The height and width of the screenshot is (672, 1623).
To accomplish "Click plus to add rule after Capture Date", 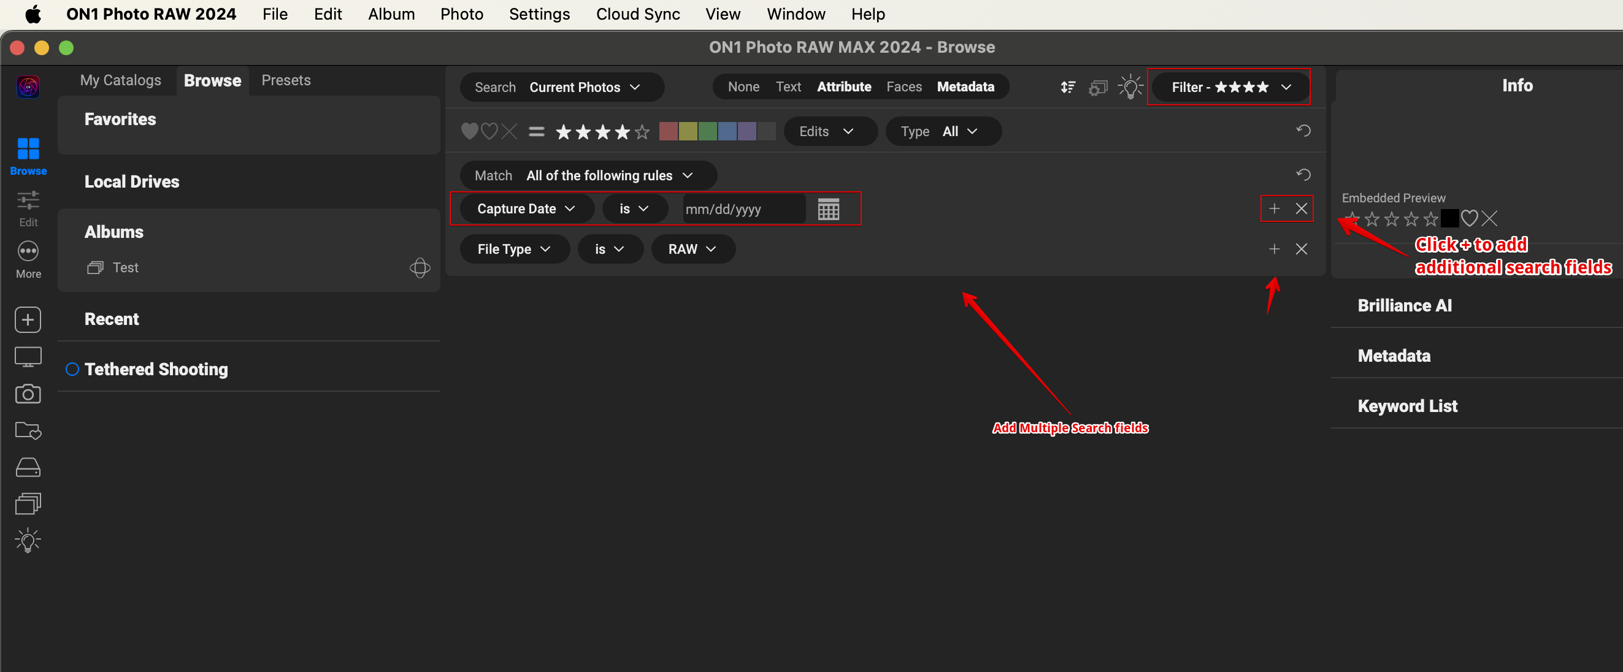I will (x=1274, y=208).
